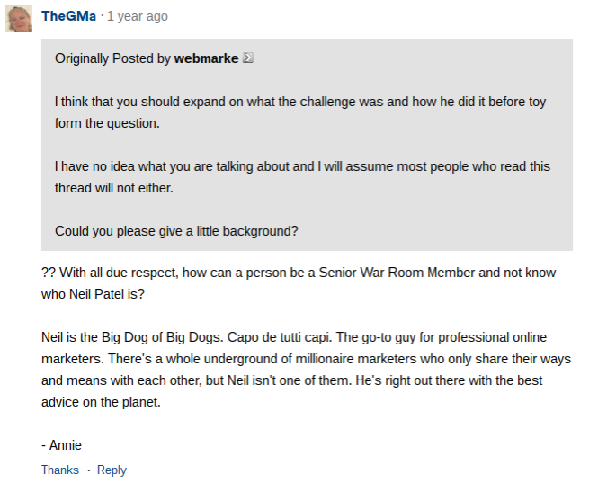Viewport: 598px width, 483px height.
Task: Open webmarke's profile from the quote
Action: pos(206,58)
